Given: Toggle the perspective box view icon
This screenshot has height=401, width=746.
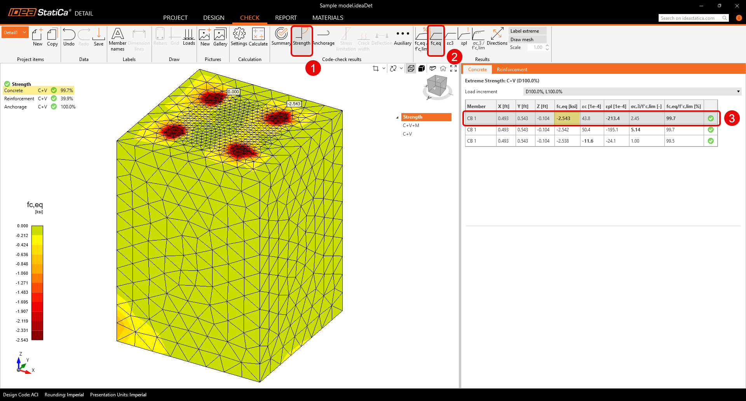Looking at the screenshot, I should click(x=432, y=68).
